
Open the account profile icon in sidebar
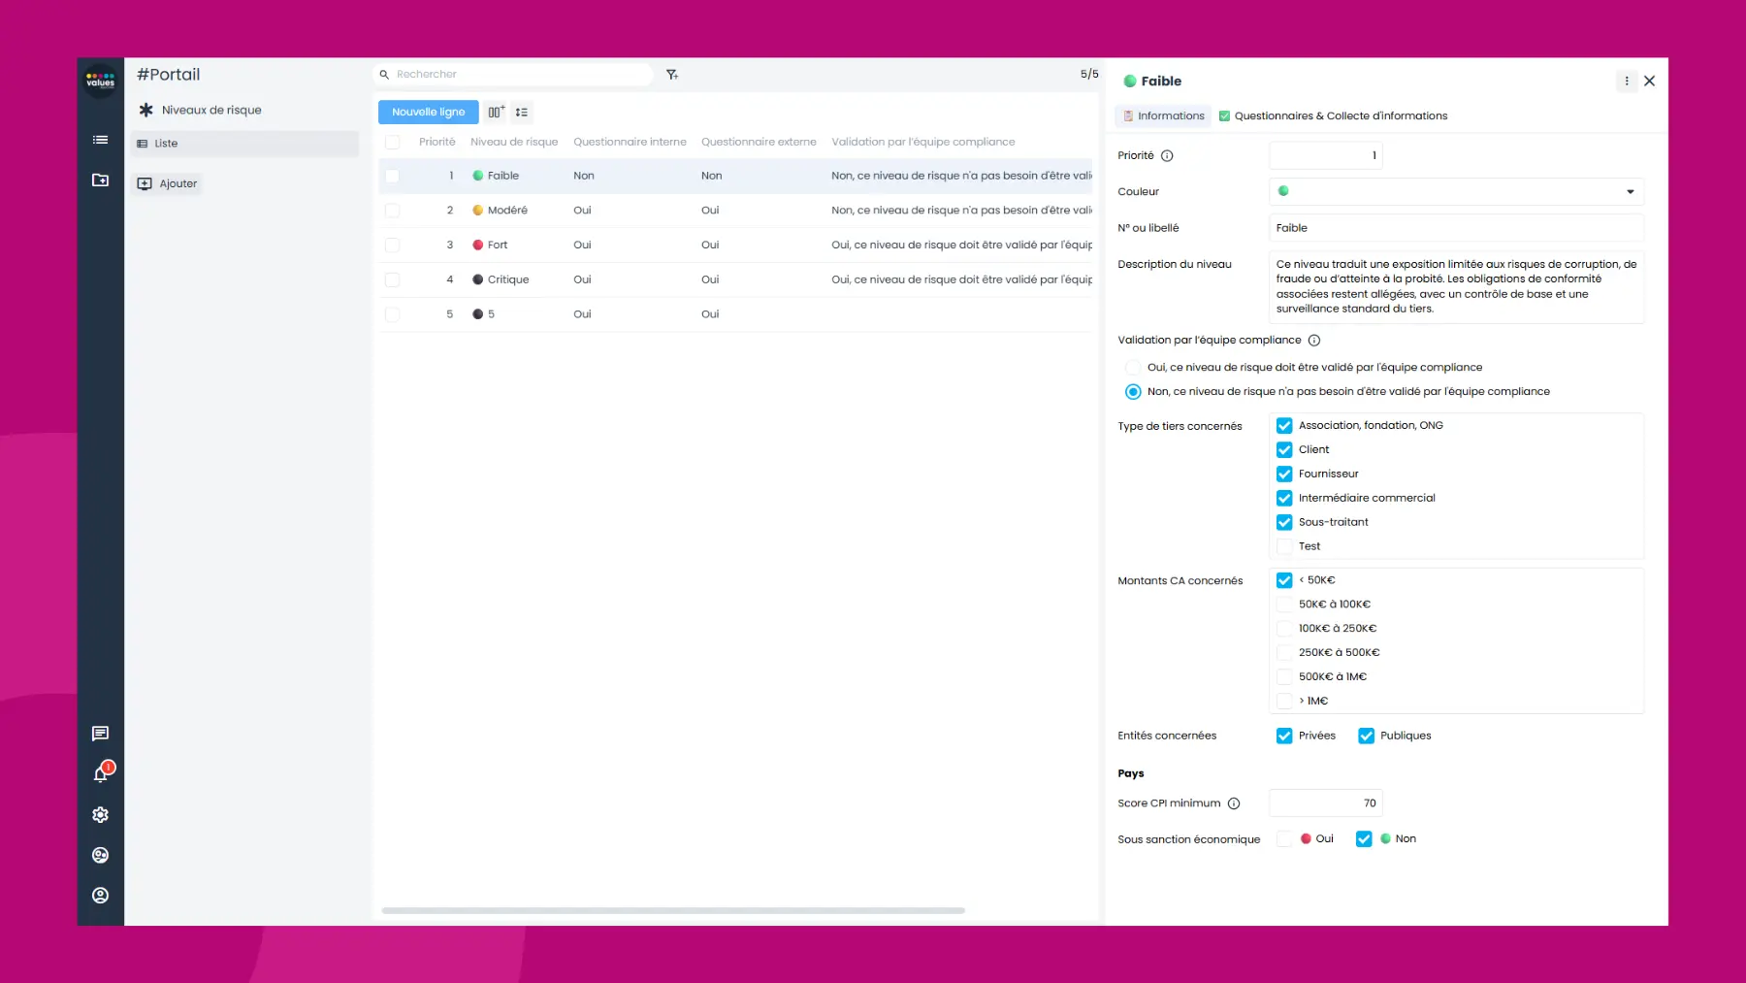point(100,895)
